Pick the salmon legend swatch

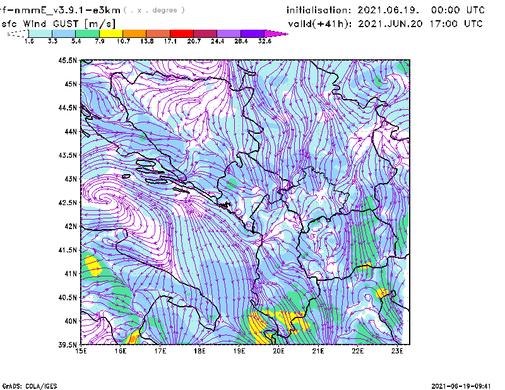158,33
